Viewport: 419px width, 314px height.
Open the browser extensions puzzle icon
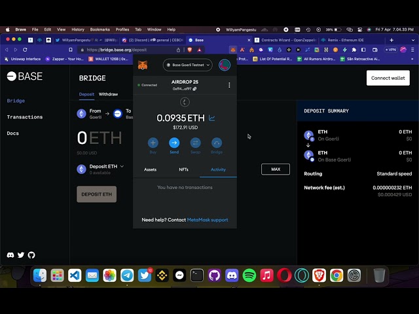(x=354, y=50)
